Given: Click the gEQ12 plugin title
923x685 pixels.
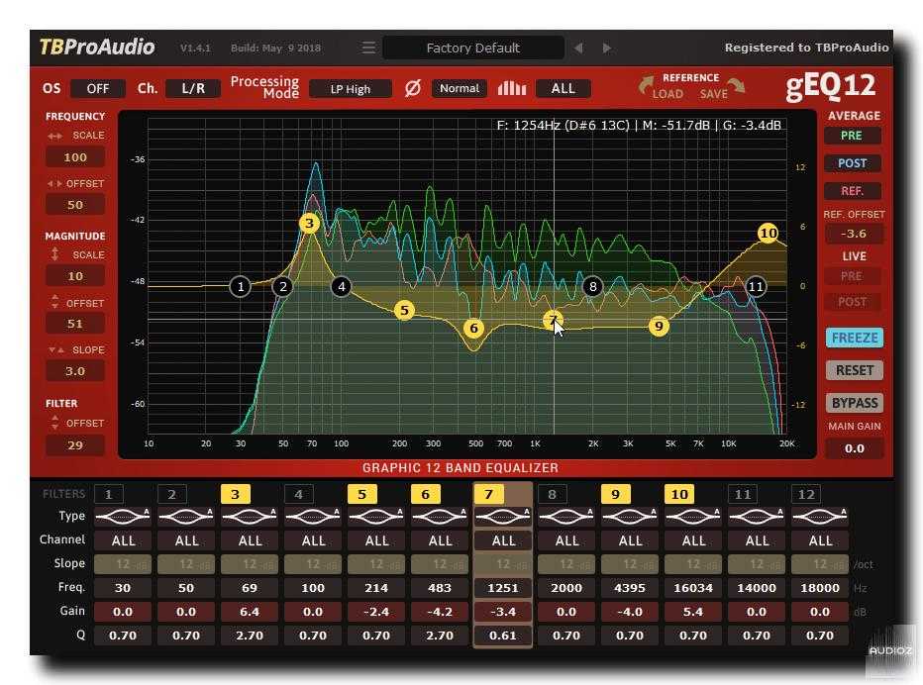Looking at the screenshot, I should pos(831,87).
